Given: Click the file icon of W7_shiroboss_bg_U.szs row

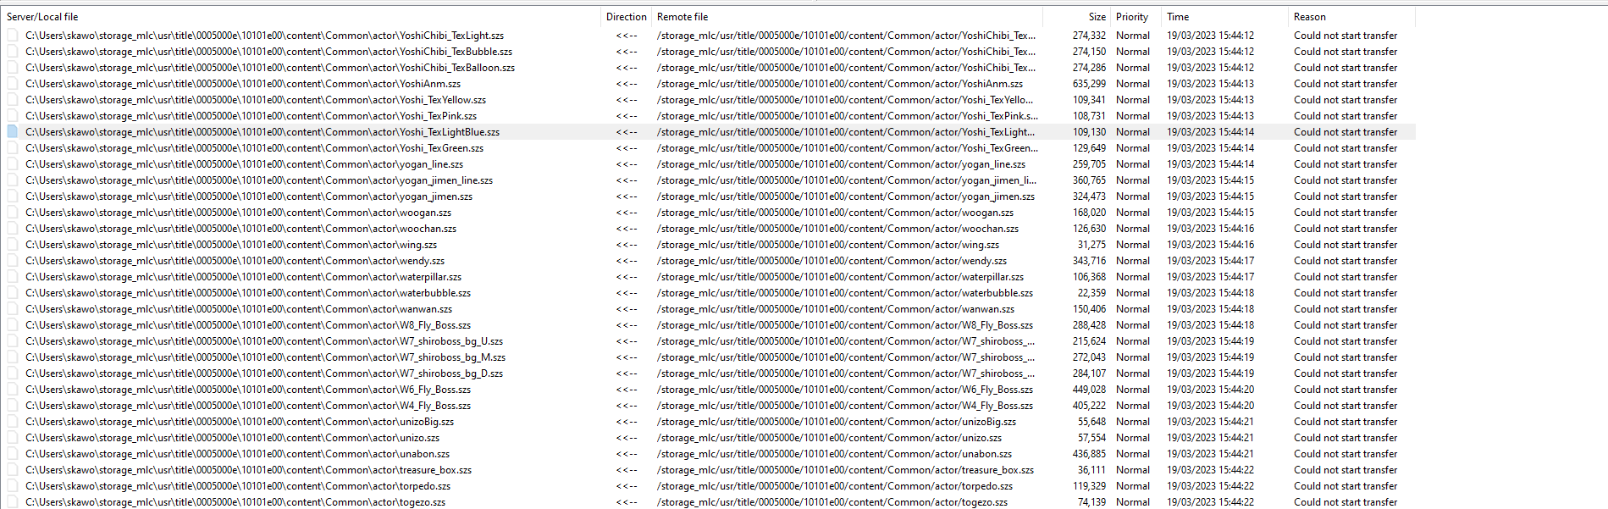Looking at the screenshot, I should 13,341.
